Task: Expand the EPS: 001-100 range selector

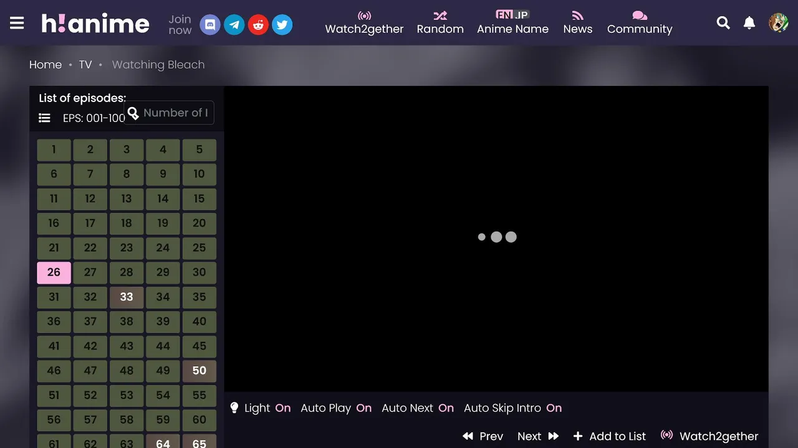Action: (x=94, y=118)
